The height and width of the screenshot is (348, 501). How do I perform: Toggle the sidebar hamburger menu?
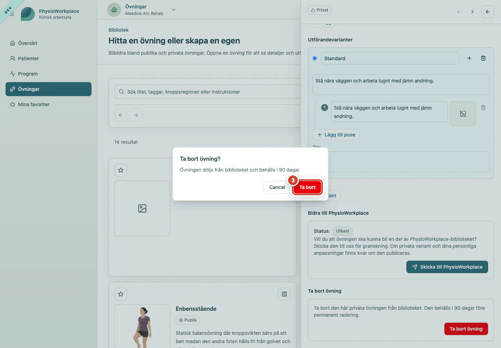click(x=12, y=14)
